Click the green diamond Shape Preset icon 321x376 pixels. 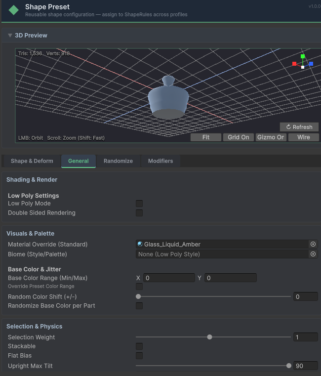[x=14, y=10]
